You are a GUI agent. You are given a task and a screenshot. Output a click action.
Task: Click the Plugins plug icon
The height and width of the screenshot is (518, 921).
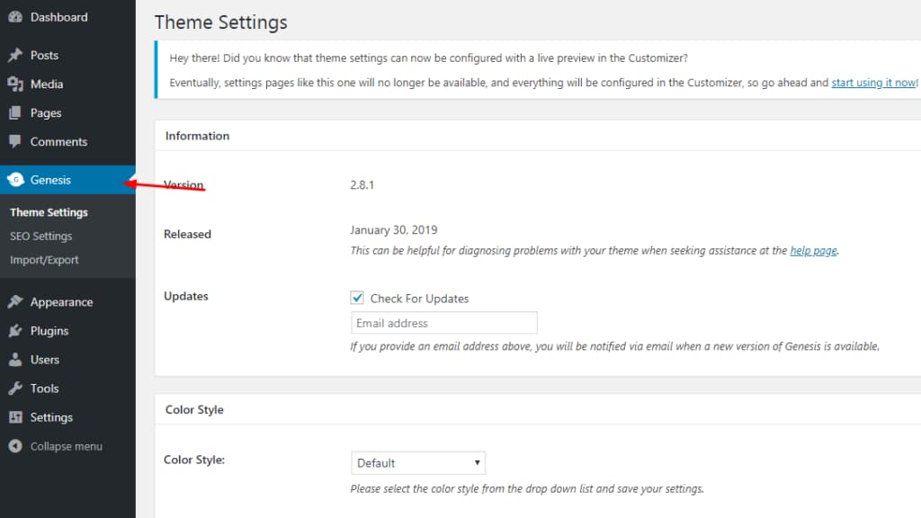[15, 331]
